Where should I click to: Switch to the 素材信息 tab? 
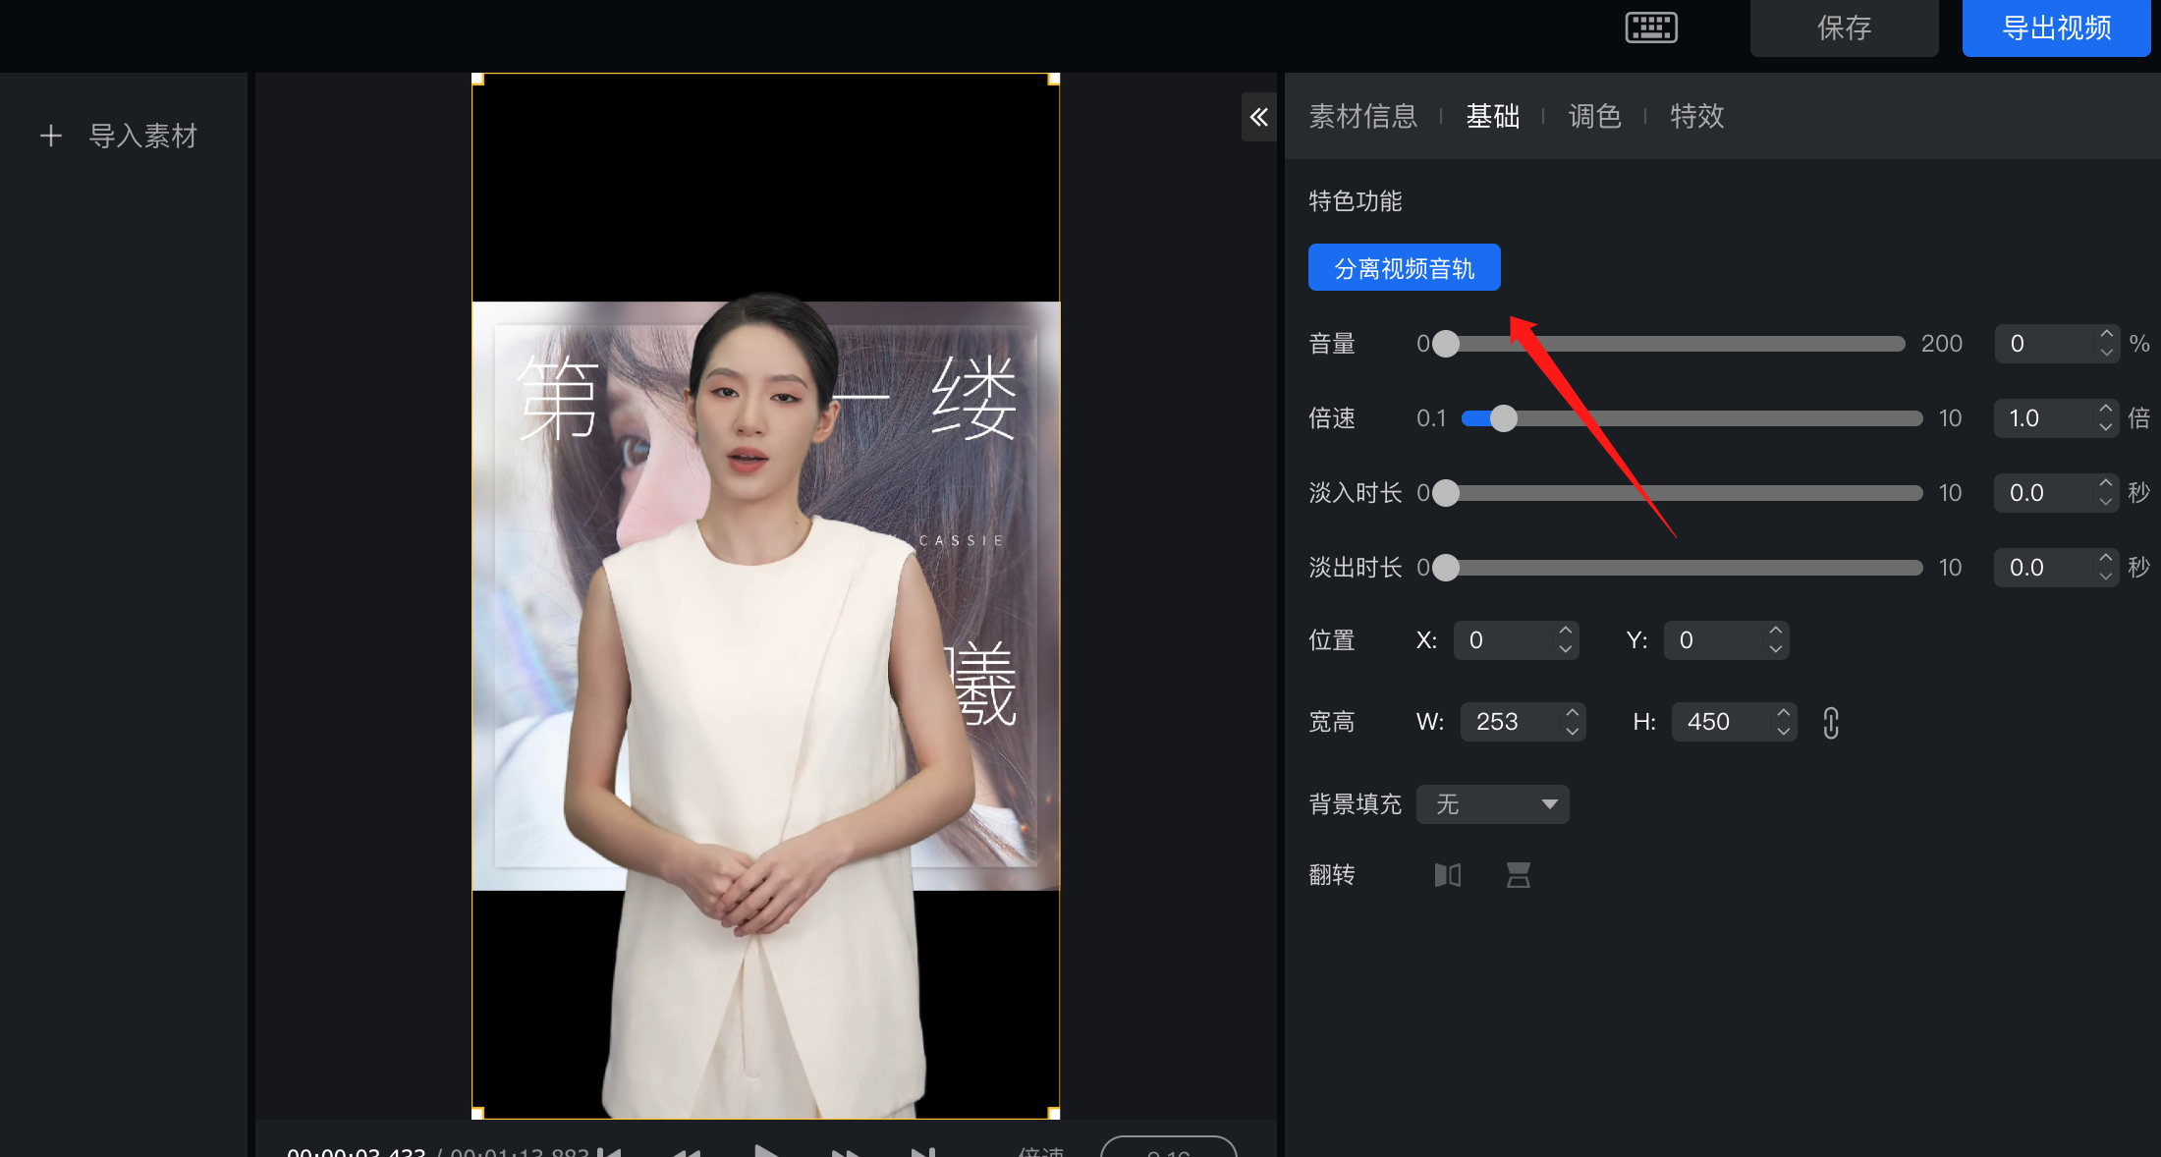tap(1363, 116)
